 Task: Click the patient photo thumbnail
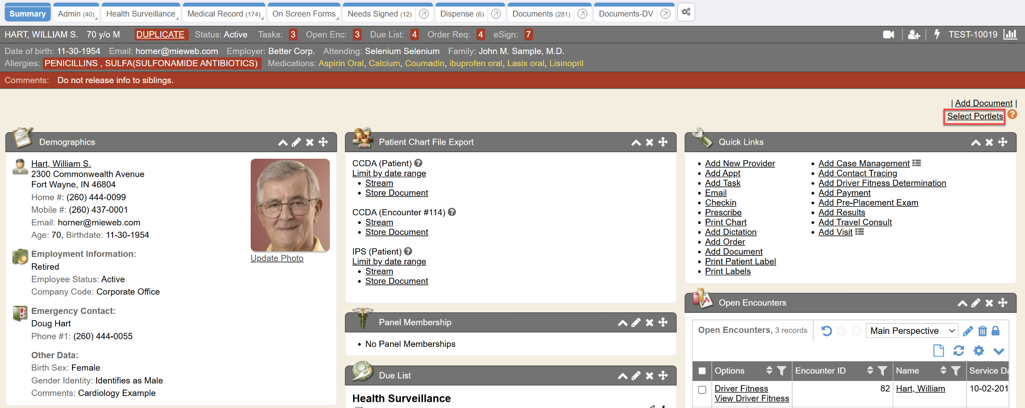290,205
